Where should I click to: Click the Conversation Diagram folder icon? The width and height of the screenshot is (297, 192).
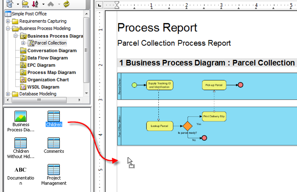[23, 50]
